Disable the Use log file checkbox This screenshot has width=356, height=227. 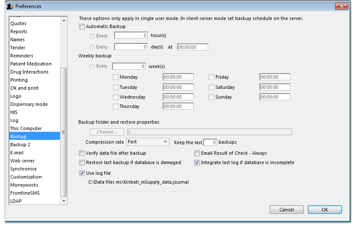[x=82, y=173]
